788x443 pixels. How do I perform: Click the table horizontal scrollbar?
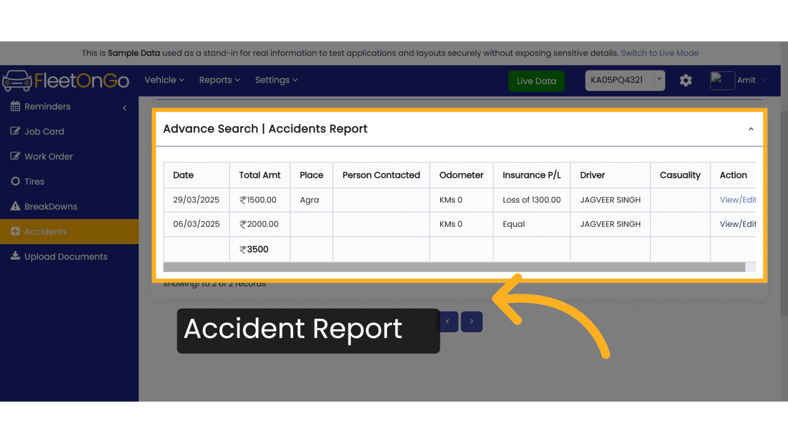(454, 267)
